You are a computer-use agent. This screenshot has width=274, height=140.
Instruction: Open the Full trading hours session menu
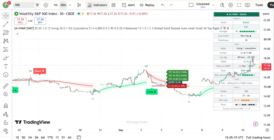(258, 137)
